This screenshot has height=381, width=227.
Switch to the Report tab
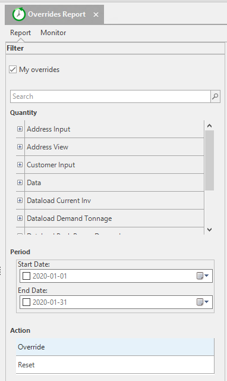point(20,33)
